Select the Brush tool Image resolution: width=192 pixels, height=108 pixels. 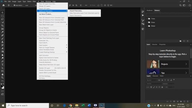click(x=2, y=39)
